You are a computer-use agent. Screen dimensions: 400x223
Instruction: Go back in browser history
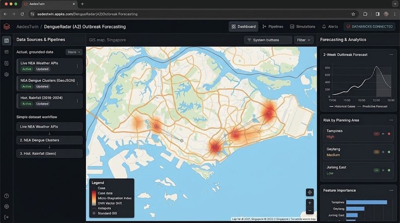[5, 14]
